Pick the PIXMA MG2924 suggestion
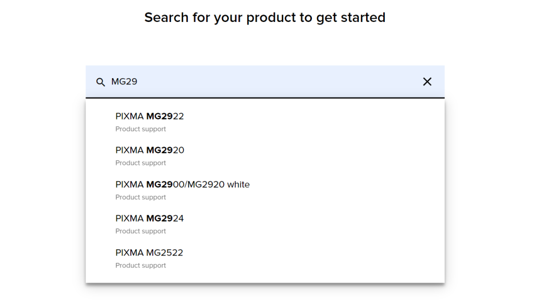534x302 pixels. point(265,224)
